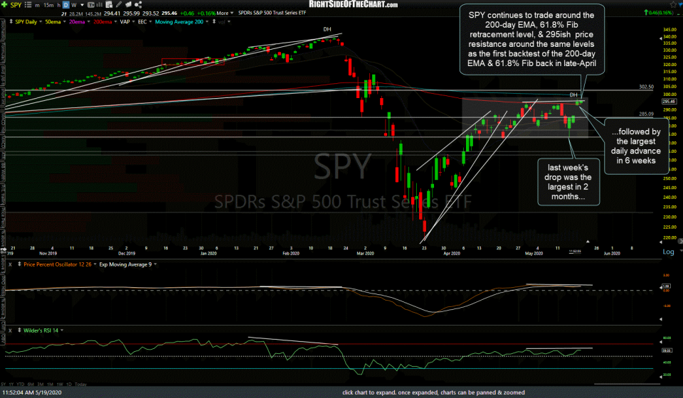Click the 302.50 price level label

pyautogui.click(x=647, y=87)
